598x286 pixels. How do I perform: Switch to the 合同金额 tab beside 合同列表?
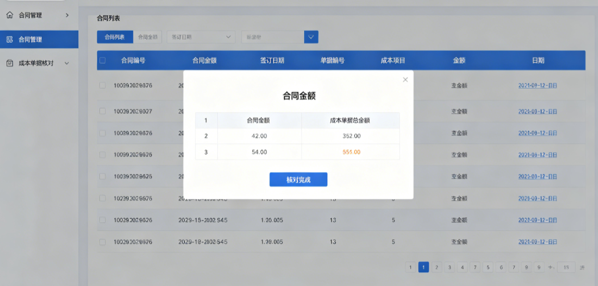(148, 37)
